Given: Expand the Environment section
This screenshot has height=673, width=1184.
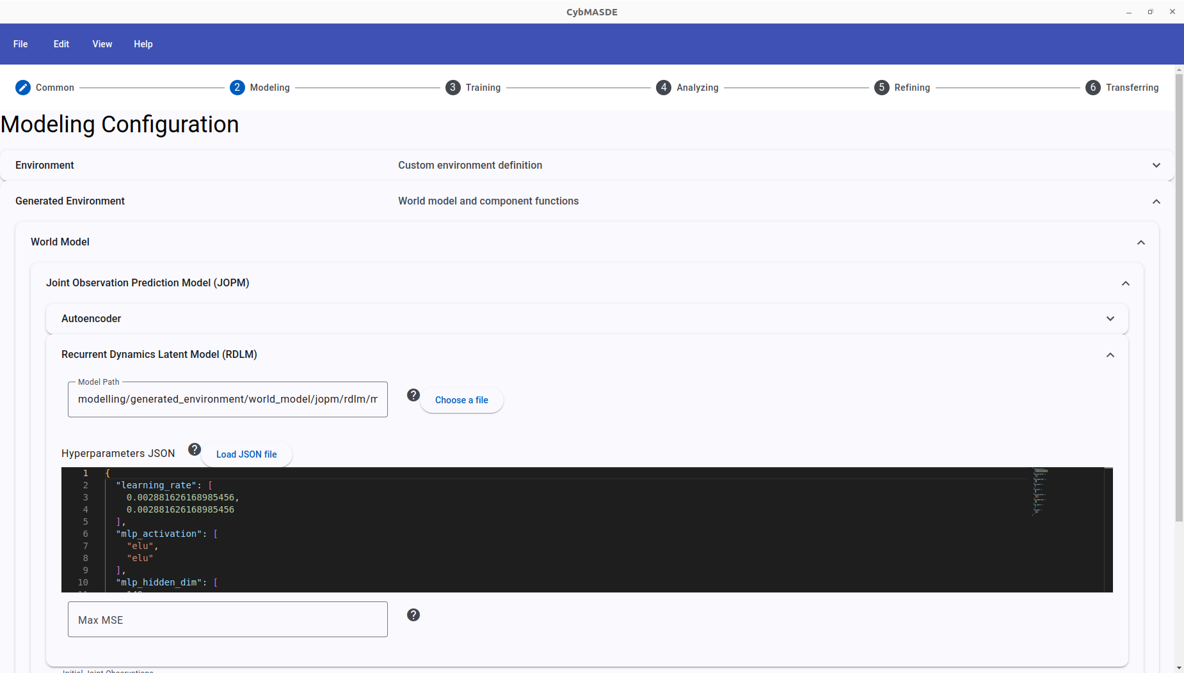Looking at the screenshot, I should [x=1156, y=166].
